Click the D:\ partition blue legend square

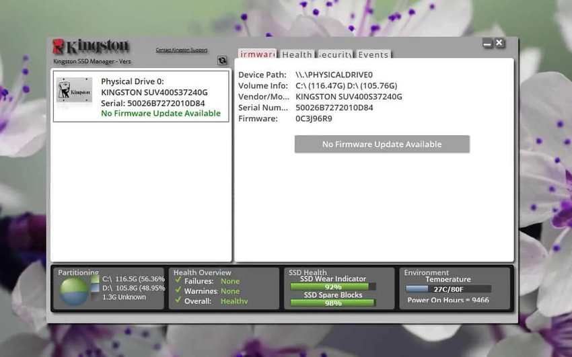[x=95, y=288]
